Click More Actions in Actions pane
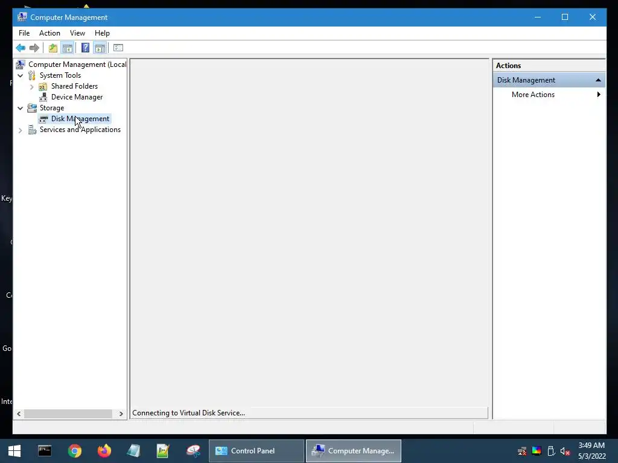Screen dimensions: 618x463 pos(533,95)
